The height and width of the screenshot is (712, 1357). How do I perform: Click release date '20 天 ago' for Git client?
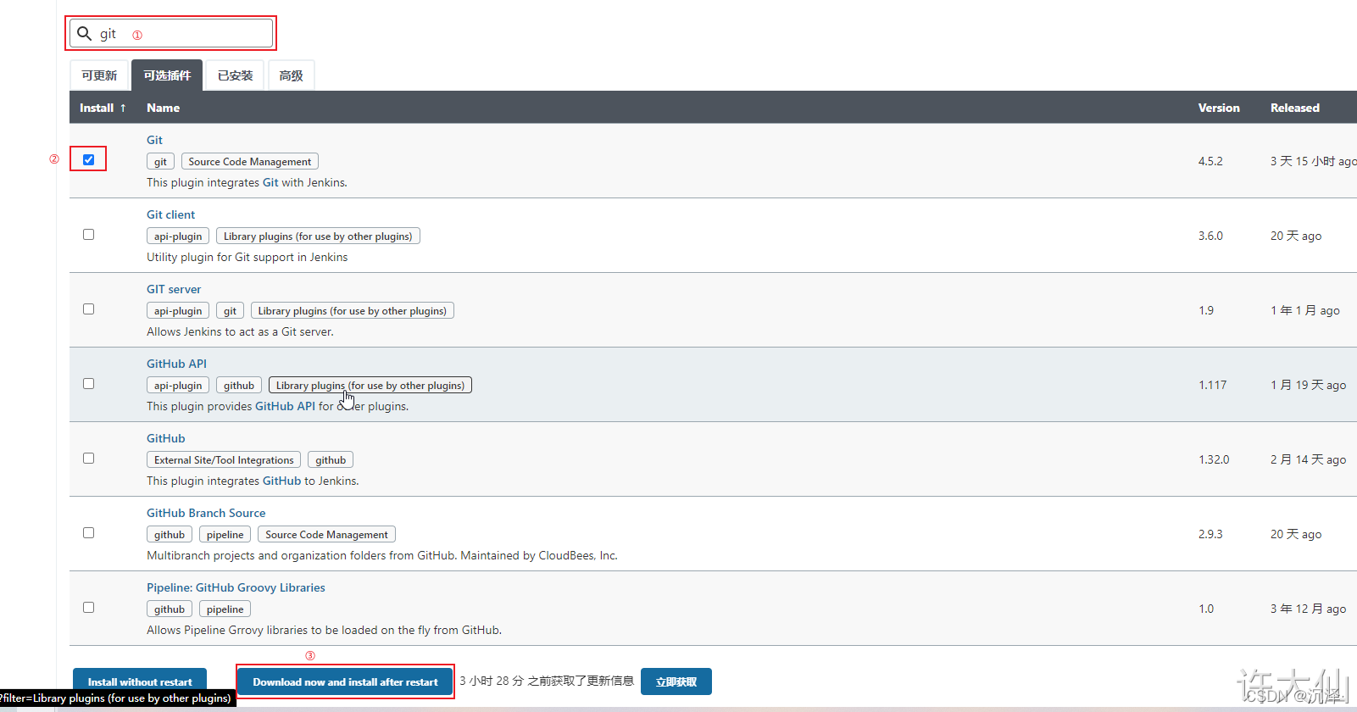[x=1296, y=236]
